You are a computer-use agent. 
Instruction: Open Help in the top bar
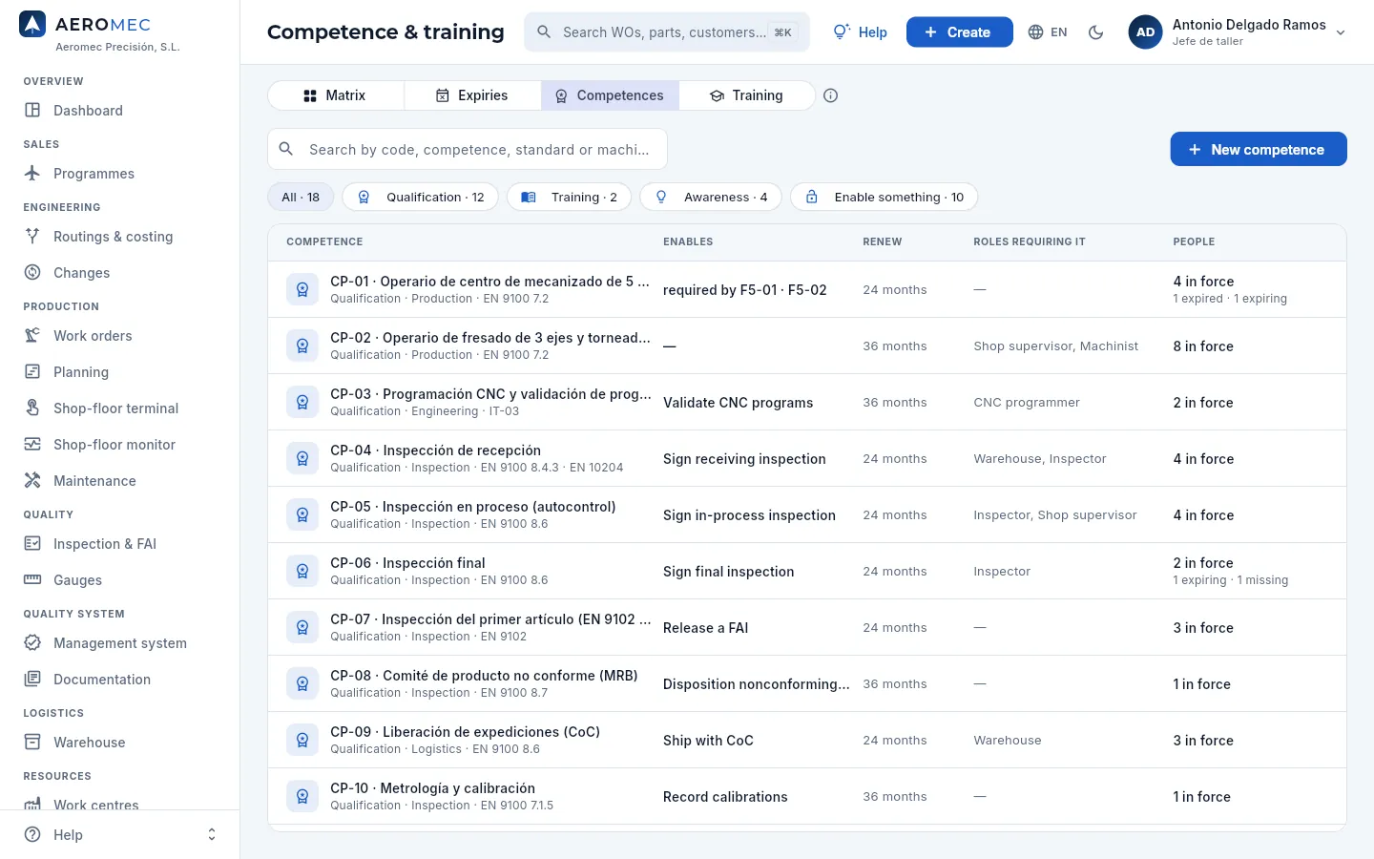tap(861, 32)
